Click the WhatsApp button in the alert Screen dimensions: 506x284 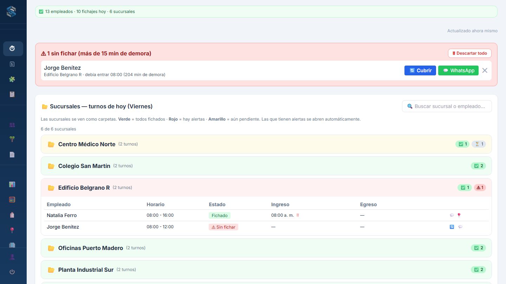pos(458,70)
